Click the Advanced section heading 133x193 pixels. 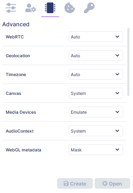click(16, 24)
